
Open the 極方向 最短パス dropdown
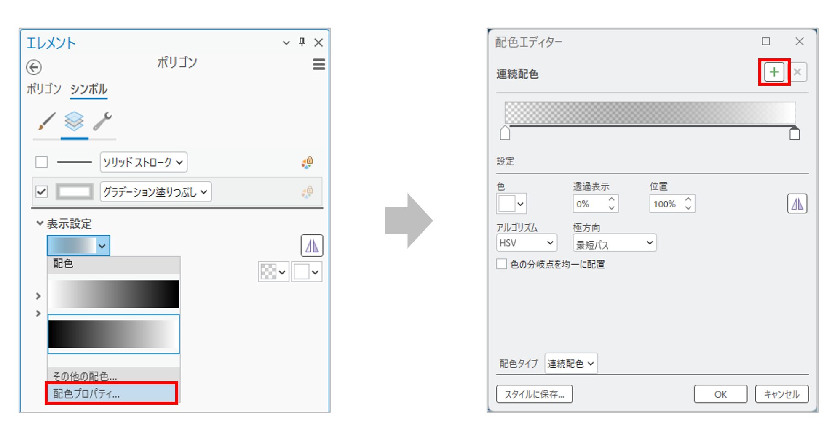click(x=614, y=243)
